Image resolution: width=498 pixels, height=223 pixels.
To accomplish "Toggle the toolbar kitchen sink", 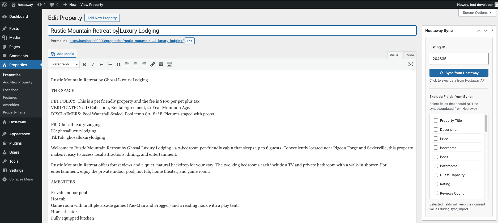I will click(x=169, y=64).
